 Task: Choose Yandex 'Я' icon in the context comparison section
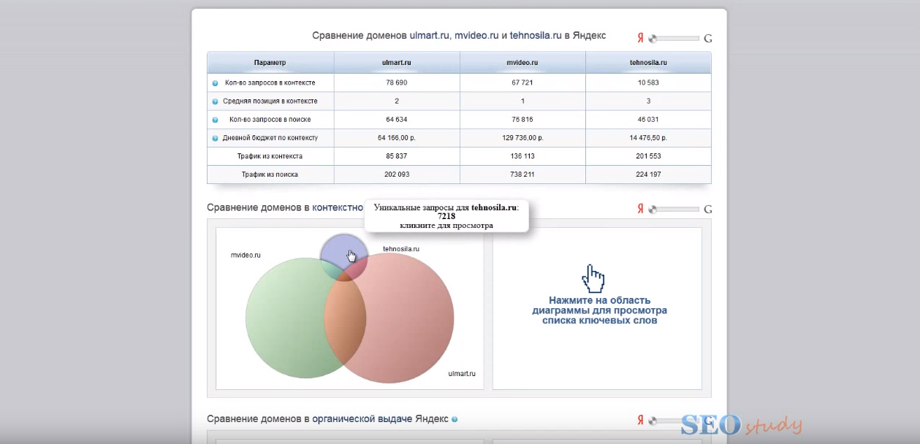tap(640, 209)
